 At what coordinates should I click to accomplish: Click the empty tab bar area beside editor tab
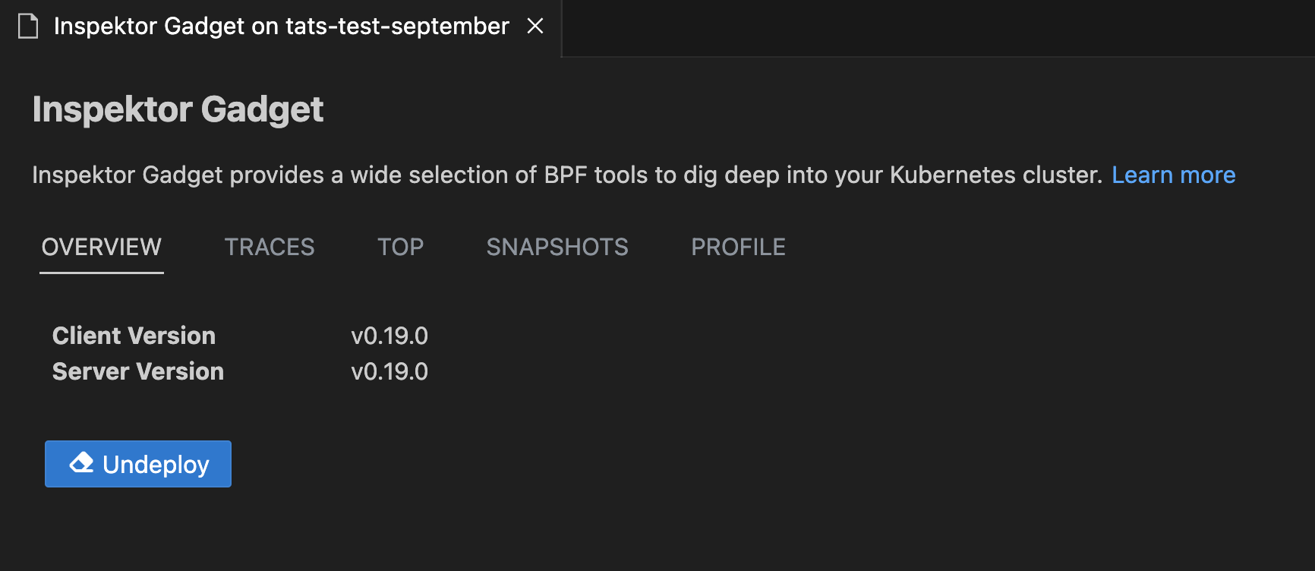point(938,28)
